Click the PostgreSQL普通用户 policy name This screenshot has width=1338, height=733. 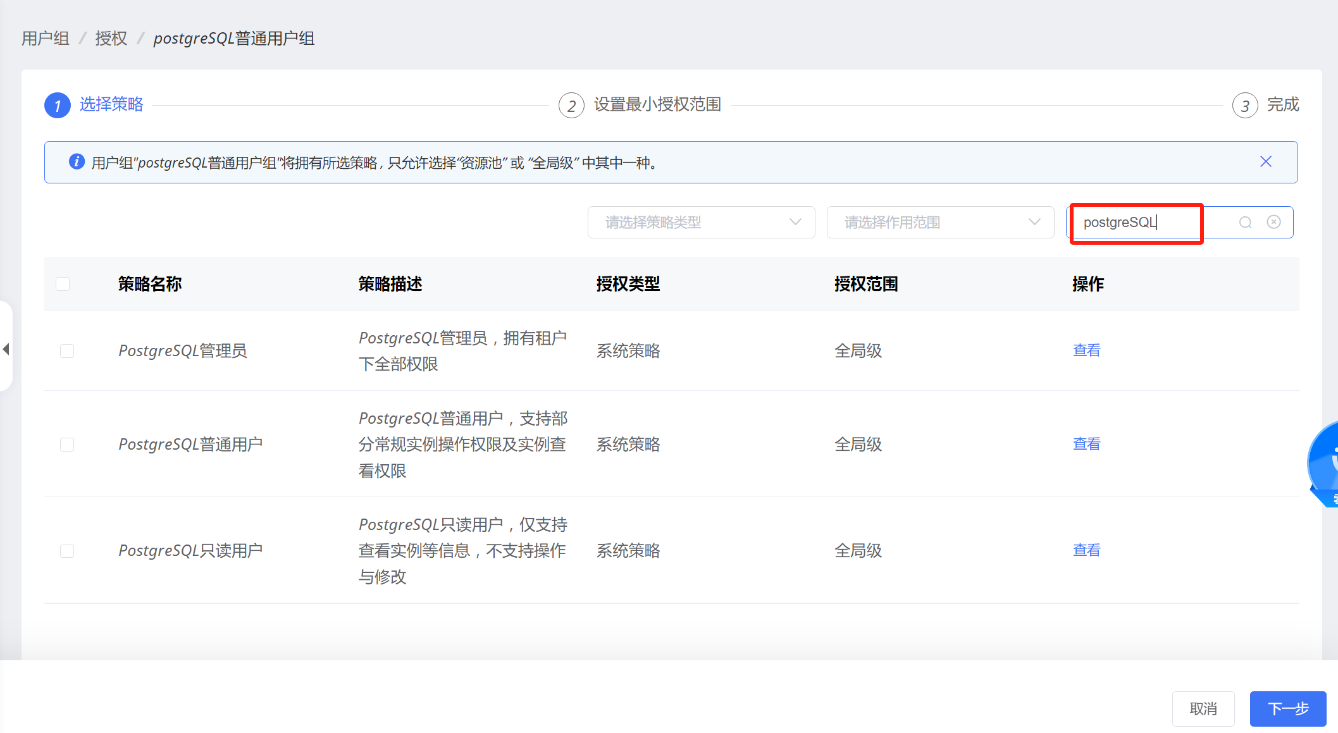pyautogui.click(x=190, y=445)
